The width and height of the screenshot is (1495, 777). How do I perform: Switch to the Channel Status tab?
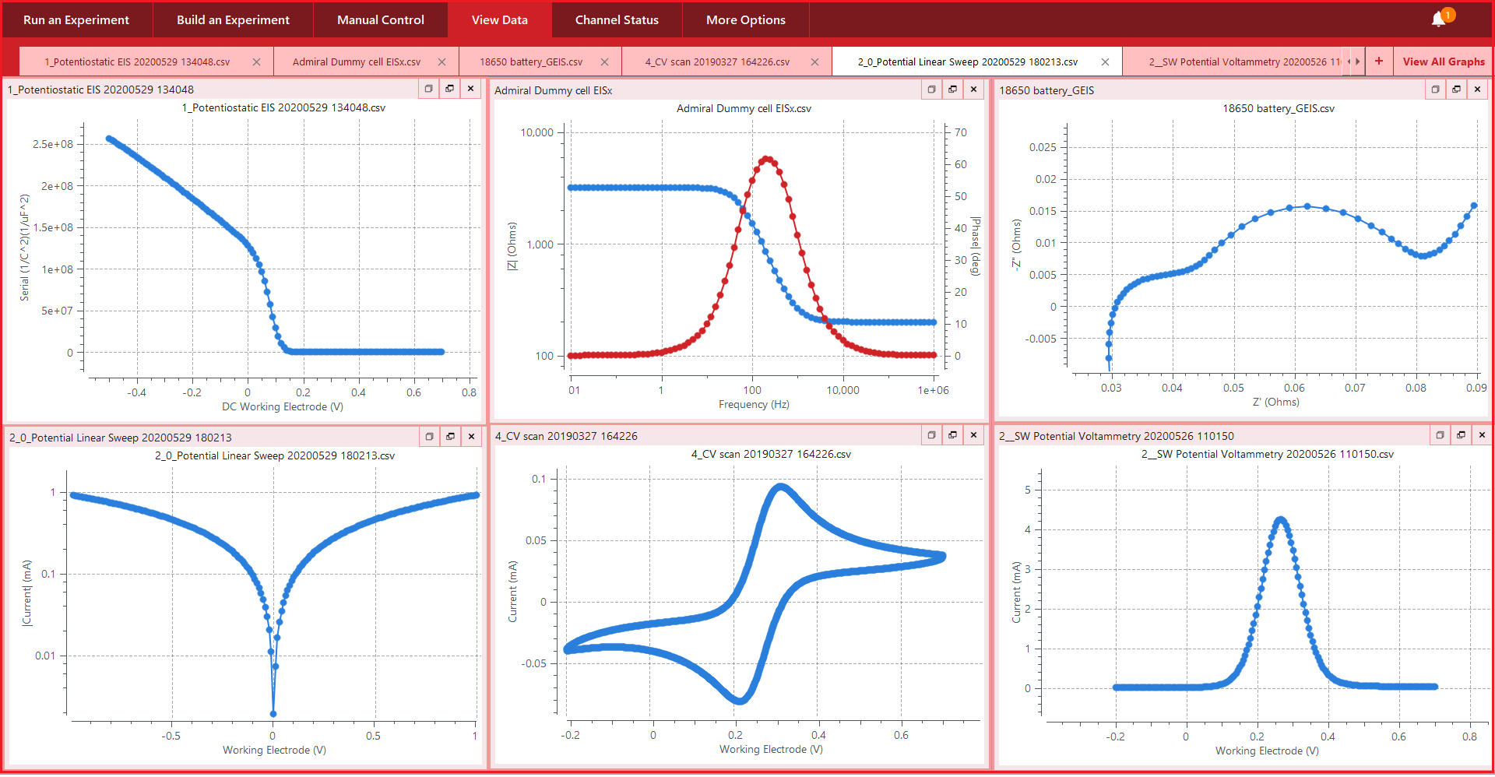[x=617, y=20]
